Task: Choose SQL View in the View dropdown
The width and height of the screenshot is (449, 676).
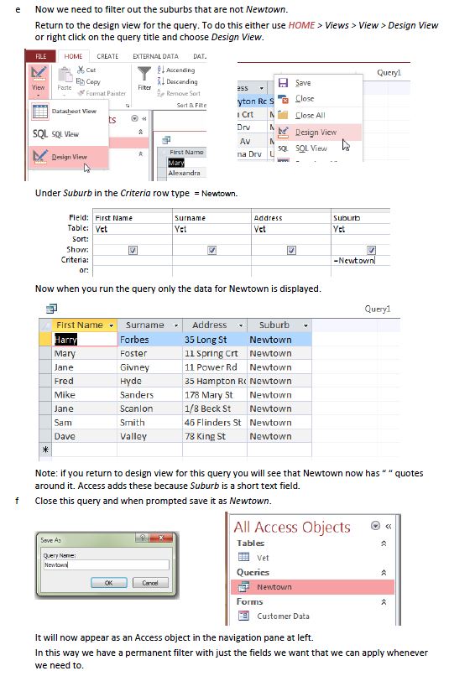Action: click(69, 134)
